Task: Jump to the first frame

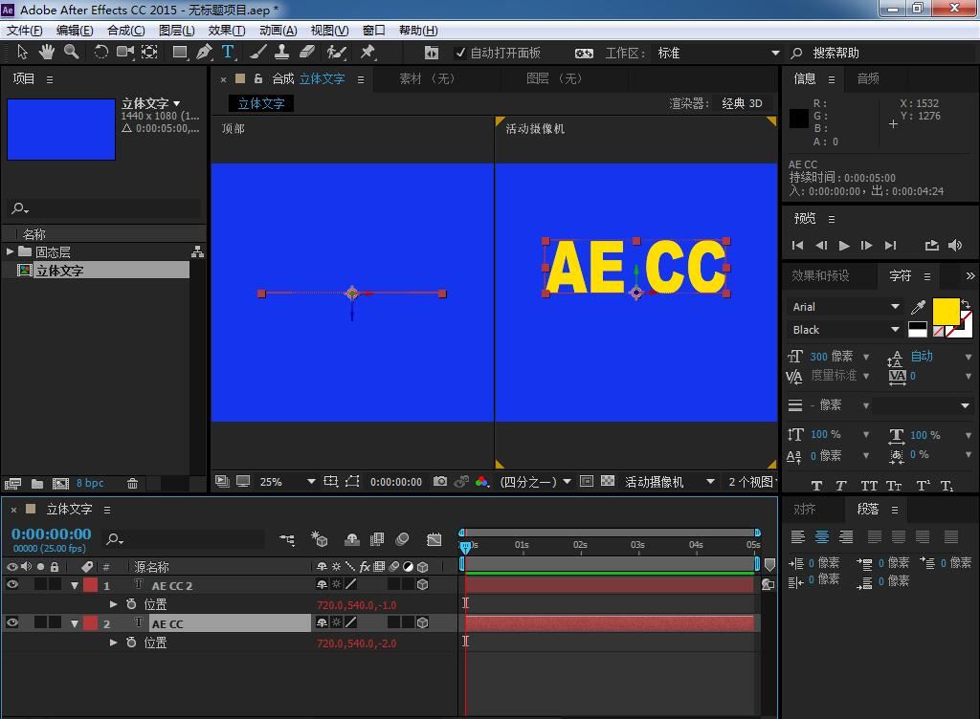Action: point(797,246)
